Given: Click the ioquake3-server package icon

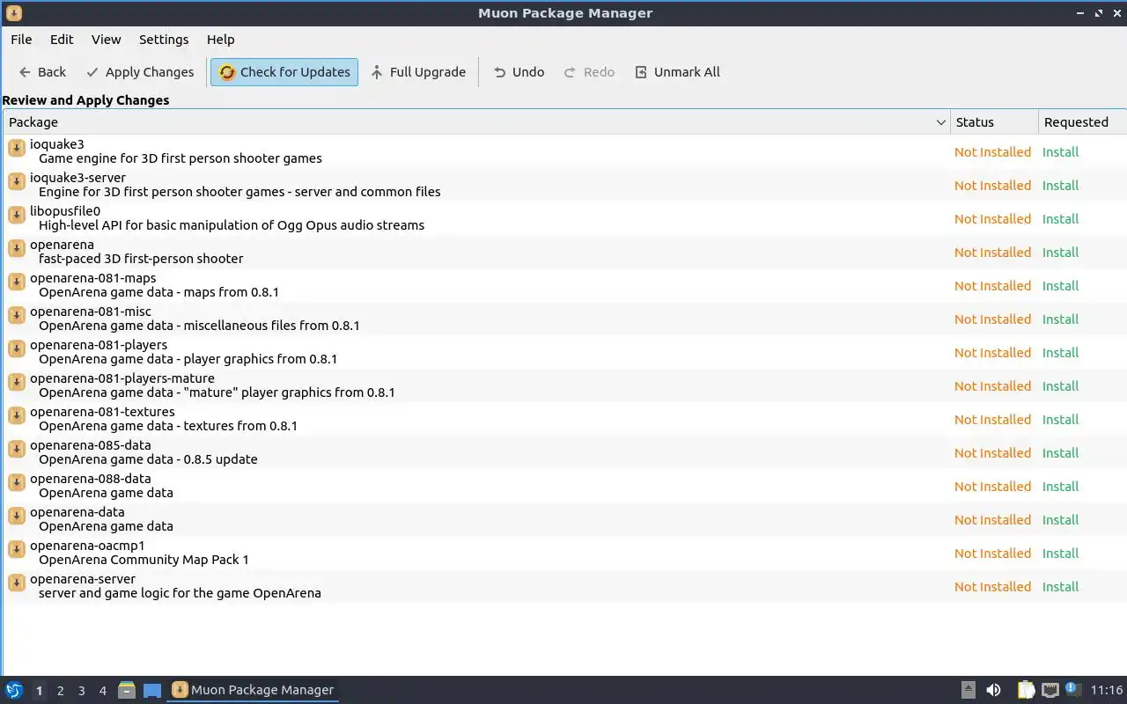Looking at the screenshot, I should tap(16, 181).
